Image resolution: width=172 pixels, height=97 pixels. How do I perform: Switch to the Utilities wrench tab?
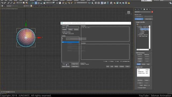(150, 9)
